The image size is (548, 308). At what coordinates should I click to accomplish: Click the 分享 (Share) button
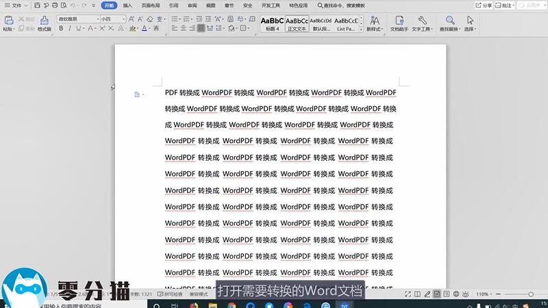(x=484, y=5)
